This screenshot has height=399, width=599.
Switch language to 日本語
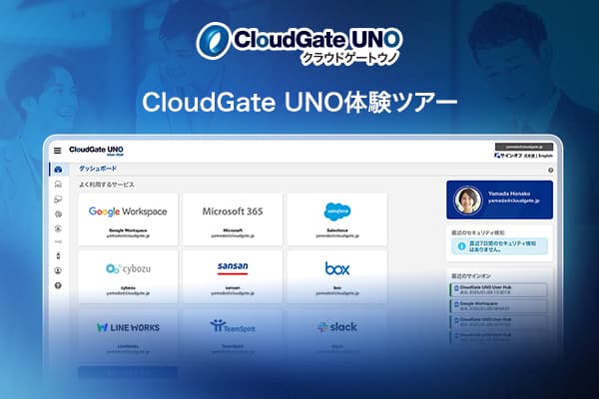[530, 156]
